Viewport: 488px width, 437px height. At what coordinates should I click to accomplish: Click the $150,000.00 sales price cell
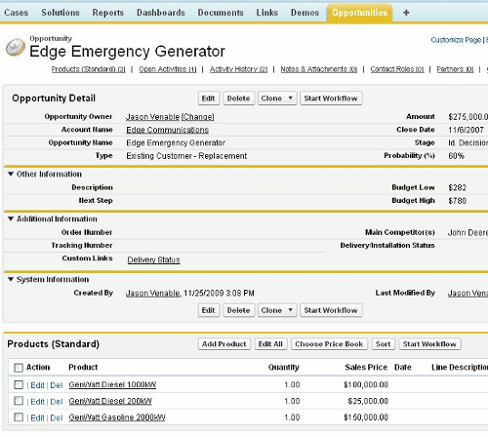tap(366, 417)
